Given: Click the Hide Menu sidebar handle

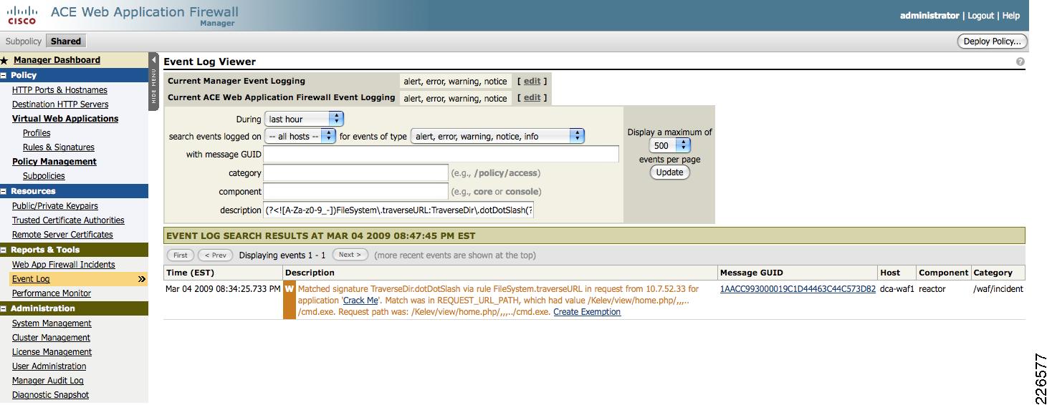Looking at the screenshot, I should point(153,82).
